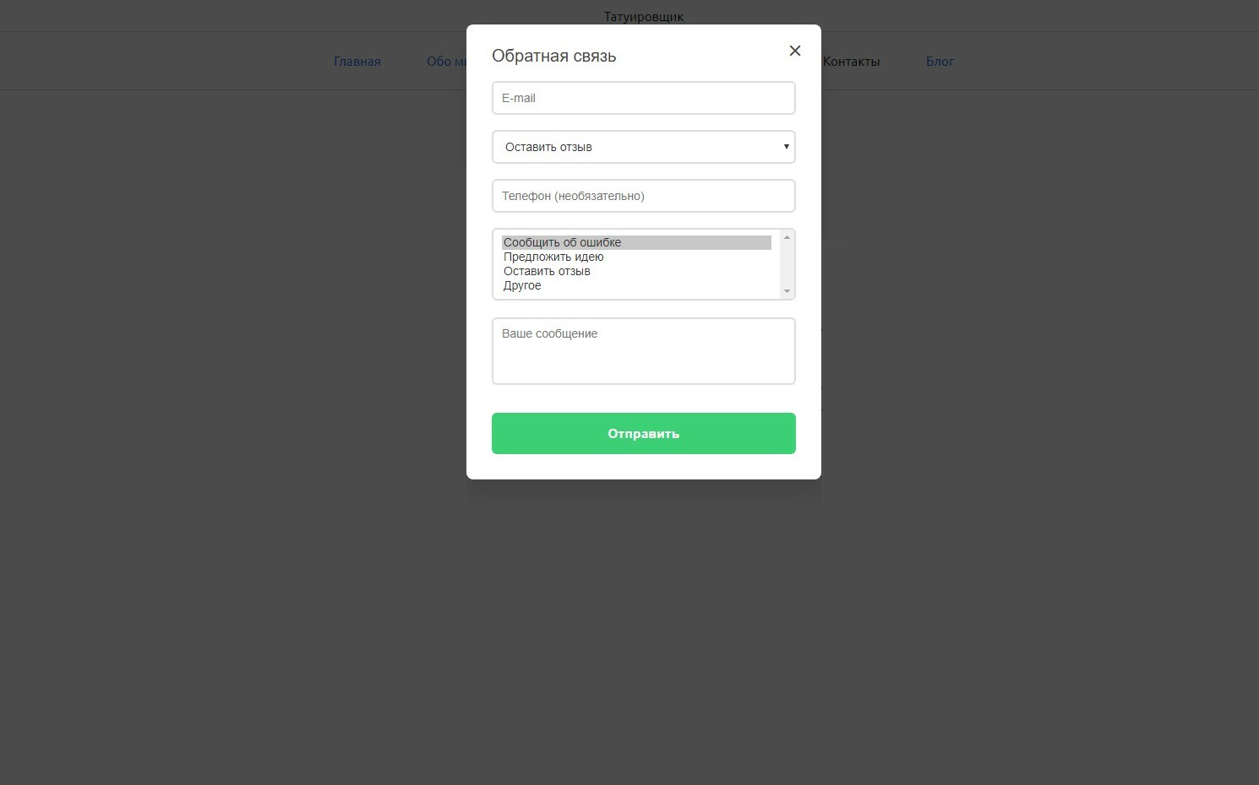Click the Обратная связь dialog heading
The image size is (1259, 785).
pyautogui.click(x=553, y=57)
